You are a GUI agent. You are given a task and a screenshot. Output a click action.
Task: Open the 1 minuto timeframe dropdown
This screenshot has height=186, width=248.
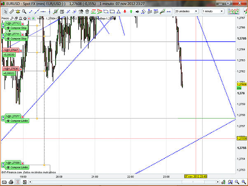pyautogui.click(x=213, y=12)
